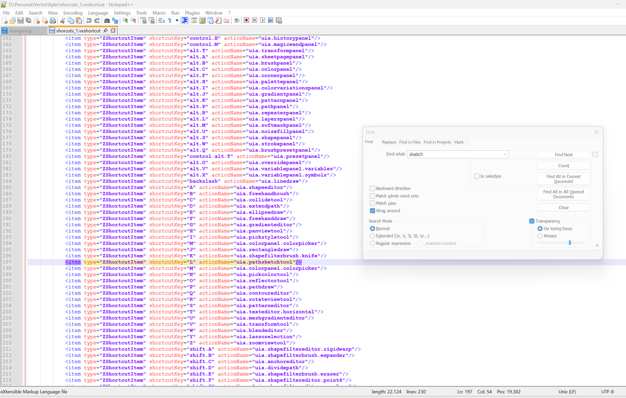Click Run Macro Multiple Times icon
The image size is (626, 398).
pyautogui.click(x=270, y=20)
